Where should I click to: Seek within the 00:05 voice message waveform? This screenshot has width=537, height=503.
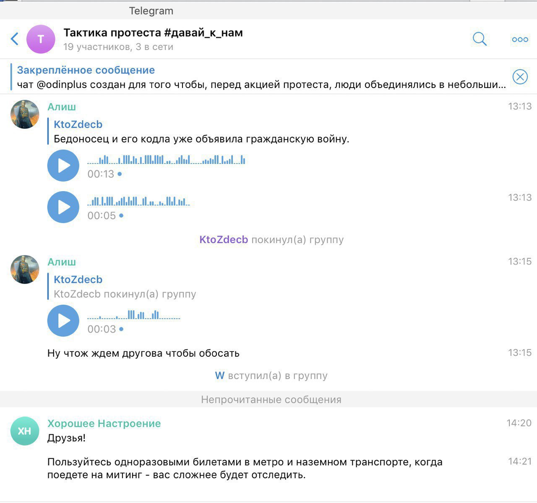(x=138, y=201)
